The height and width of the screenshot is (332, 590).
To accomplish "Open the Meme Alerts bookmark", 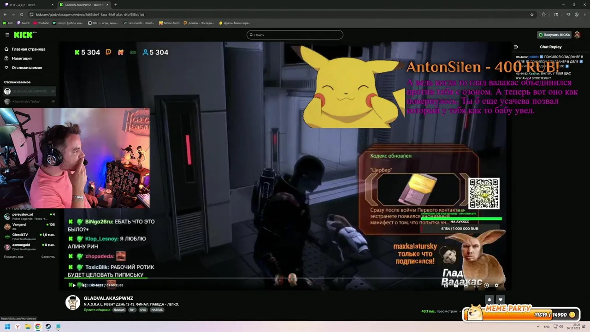I will [x=169, y=23].
